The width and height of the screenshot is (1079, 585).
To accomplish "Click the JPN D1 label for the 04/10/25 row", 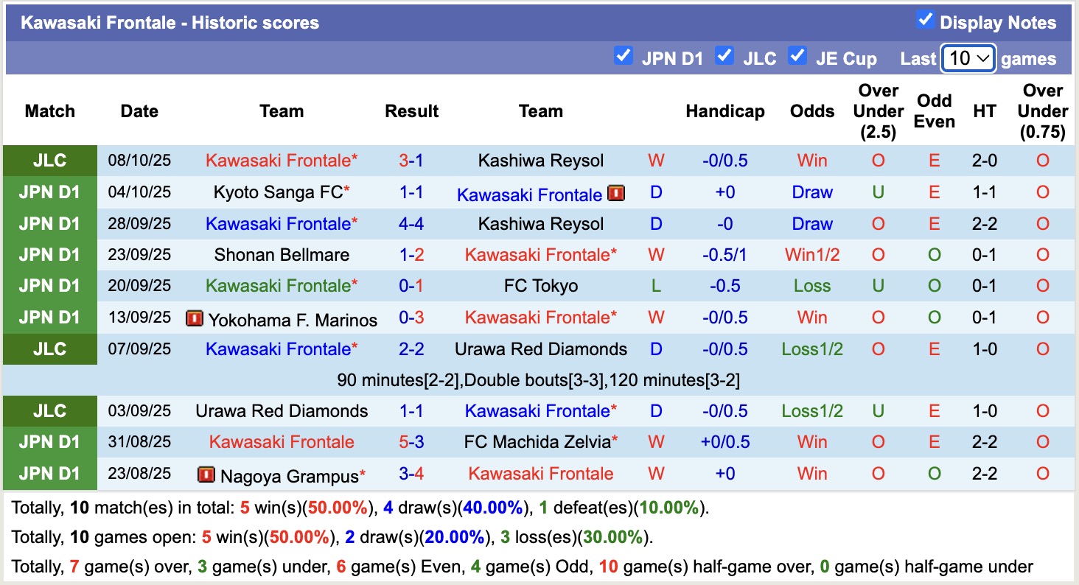I will tap(49, 192).
